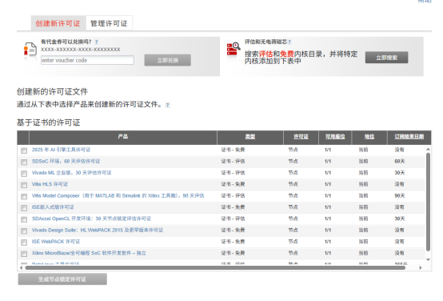Sort table by 订阅结束日期 column header
This screenshot has height=301, width=443.
pyautogui.click(x=409, y=137)
